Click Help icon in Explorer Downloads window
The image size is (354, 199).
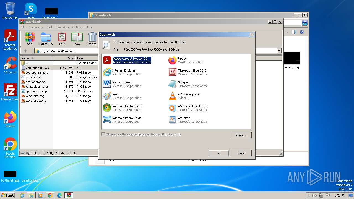pyautogui.click(x=302, y=32)
